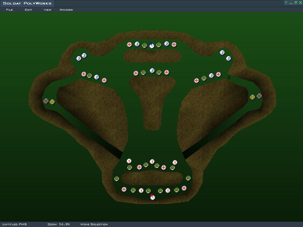Select the yellow spawn marker on far right
The height and width of the screenshot is (227, 303).
(x=252, y=97)
